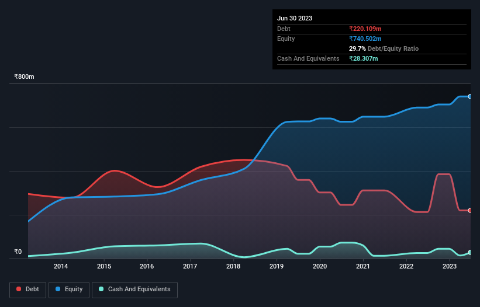Toggle the Debt series legend button
Screen dimensions: 480x307
pyautogui.click(x=28, y=289)
